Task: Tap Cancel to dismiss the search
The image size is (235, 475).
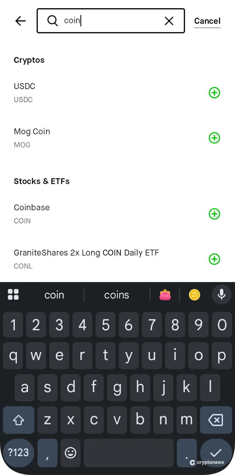Action: [207, 21]
